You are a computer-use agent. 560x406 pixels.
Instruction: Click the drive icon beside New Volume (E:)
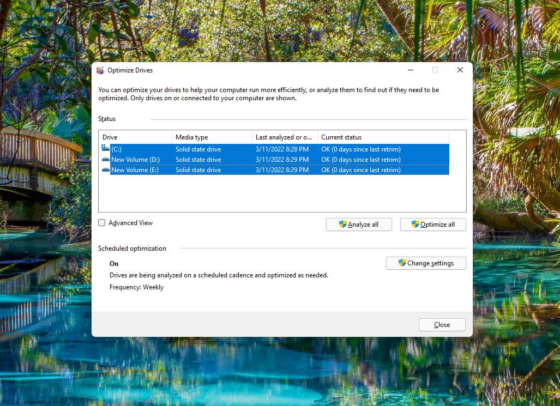tap(105, 169)
